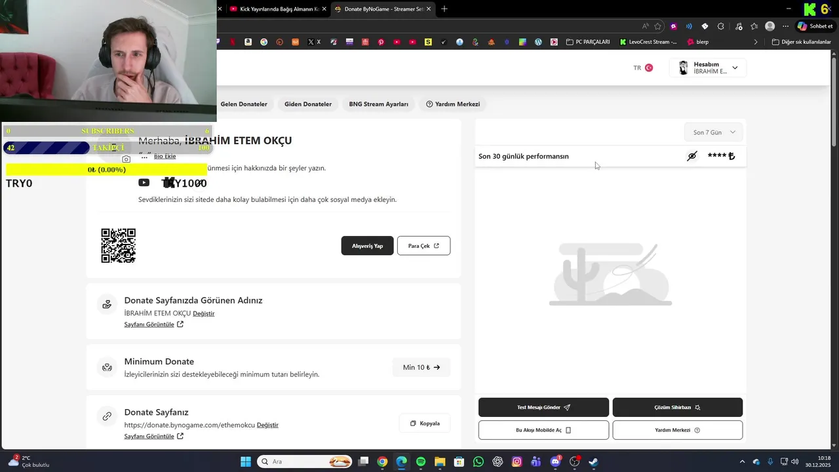Add this page to favorites star icon

point(658,26)
